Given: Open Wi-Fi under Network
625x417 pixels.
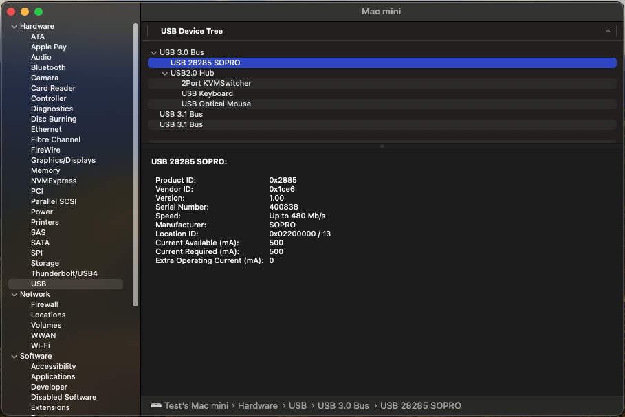Looking at the screenshot, I should coord(40,346).
